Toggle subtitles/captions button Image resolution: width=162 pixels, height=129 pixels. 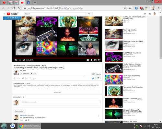pos(88,60)
